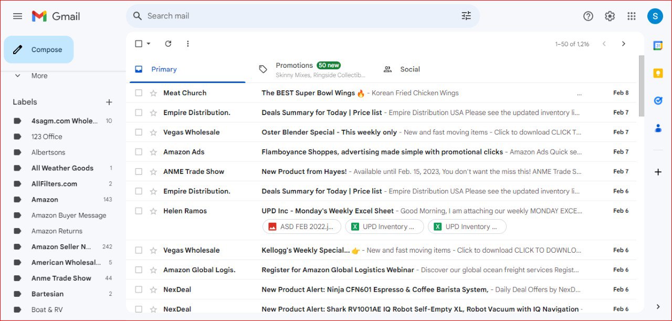Open the main menu hamburger icon

click(17, 16)
